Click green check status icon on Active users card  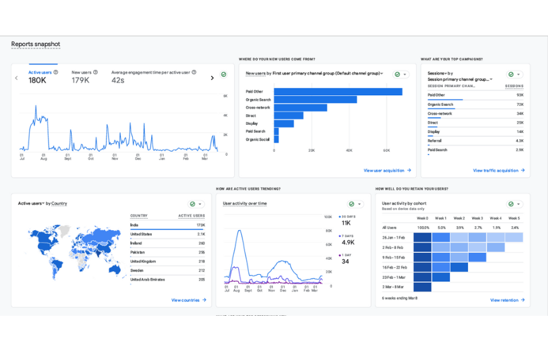[x=224, y=74]
